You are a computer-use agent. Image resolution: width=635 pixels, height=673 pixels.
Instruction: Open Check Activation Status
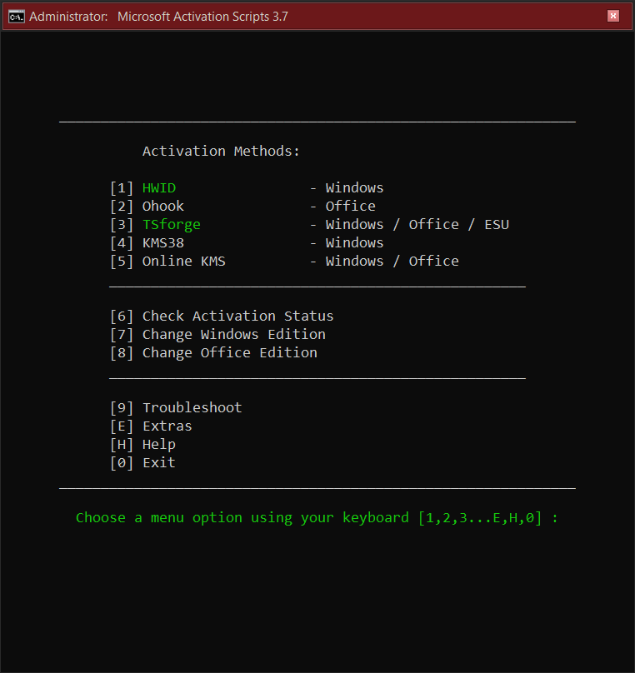(x=221, y=316)
